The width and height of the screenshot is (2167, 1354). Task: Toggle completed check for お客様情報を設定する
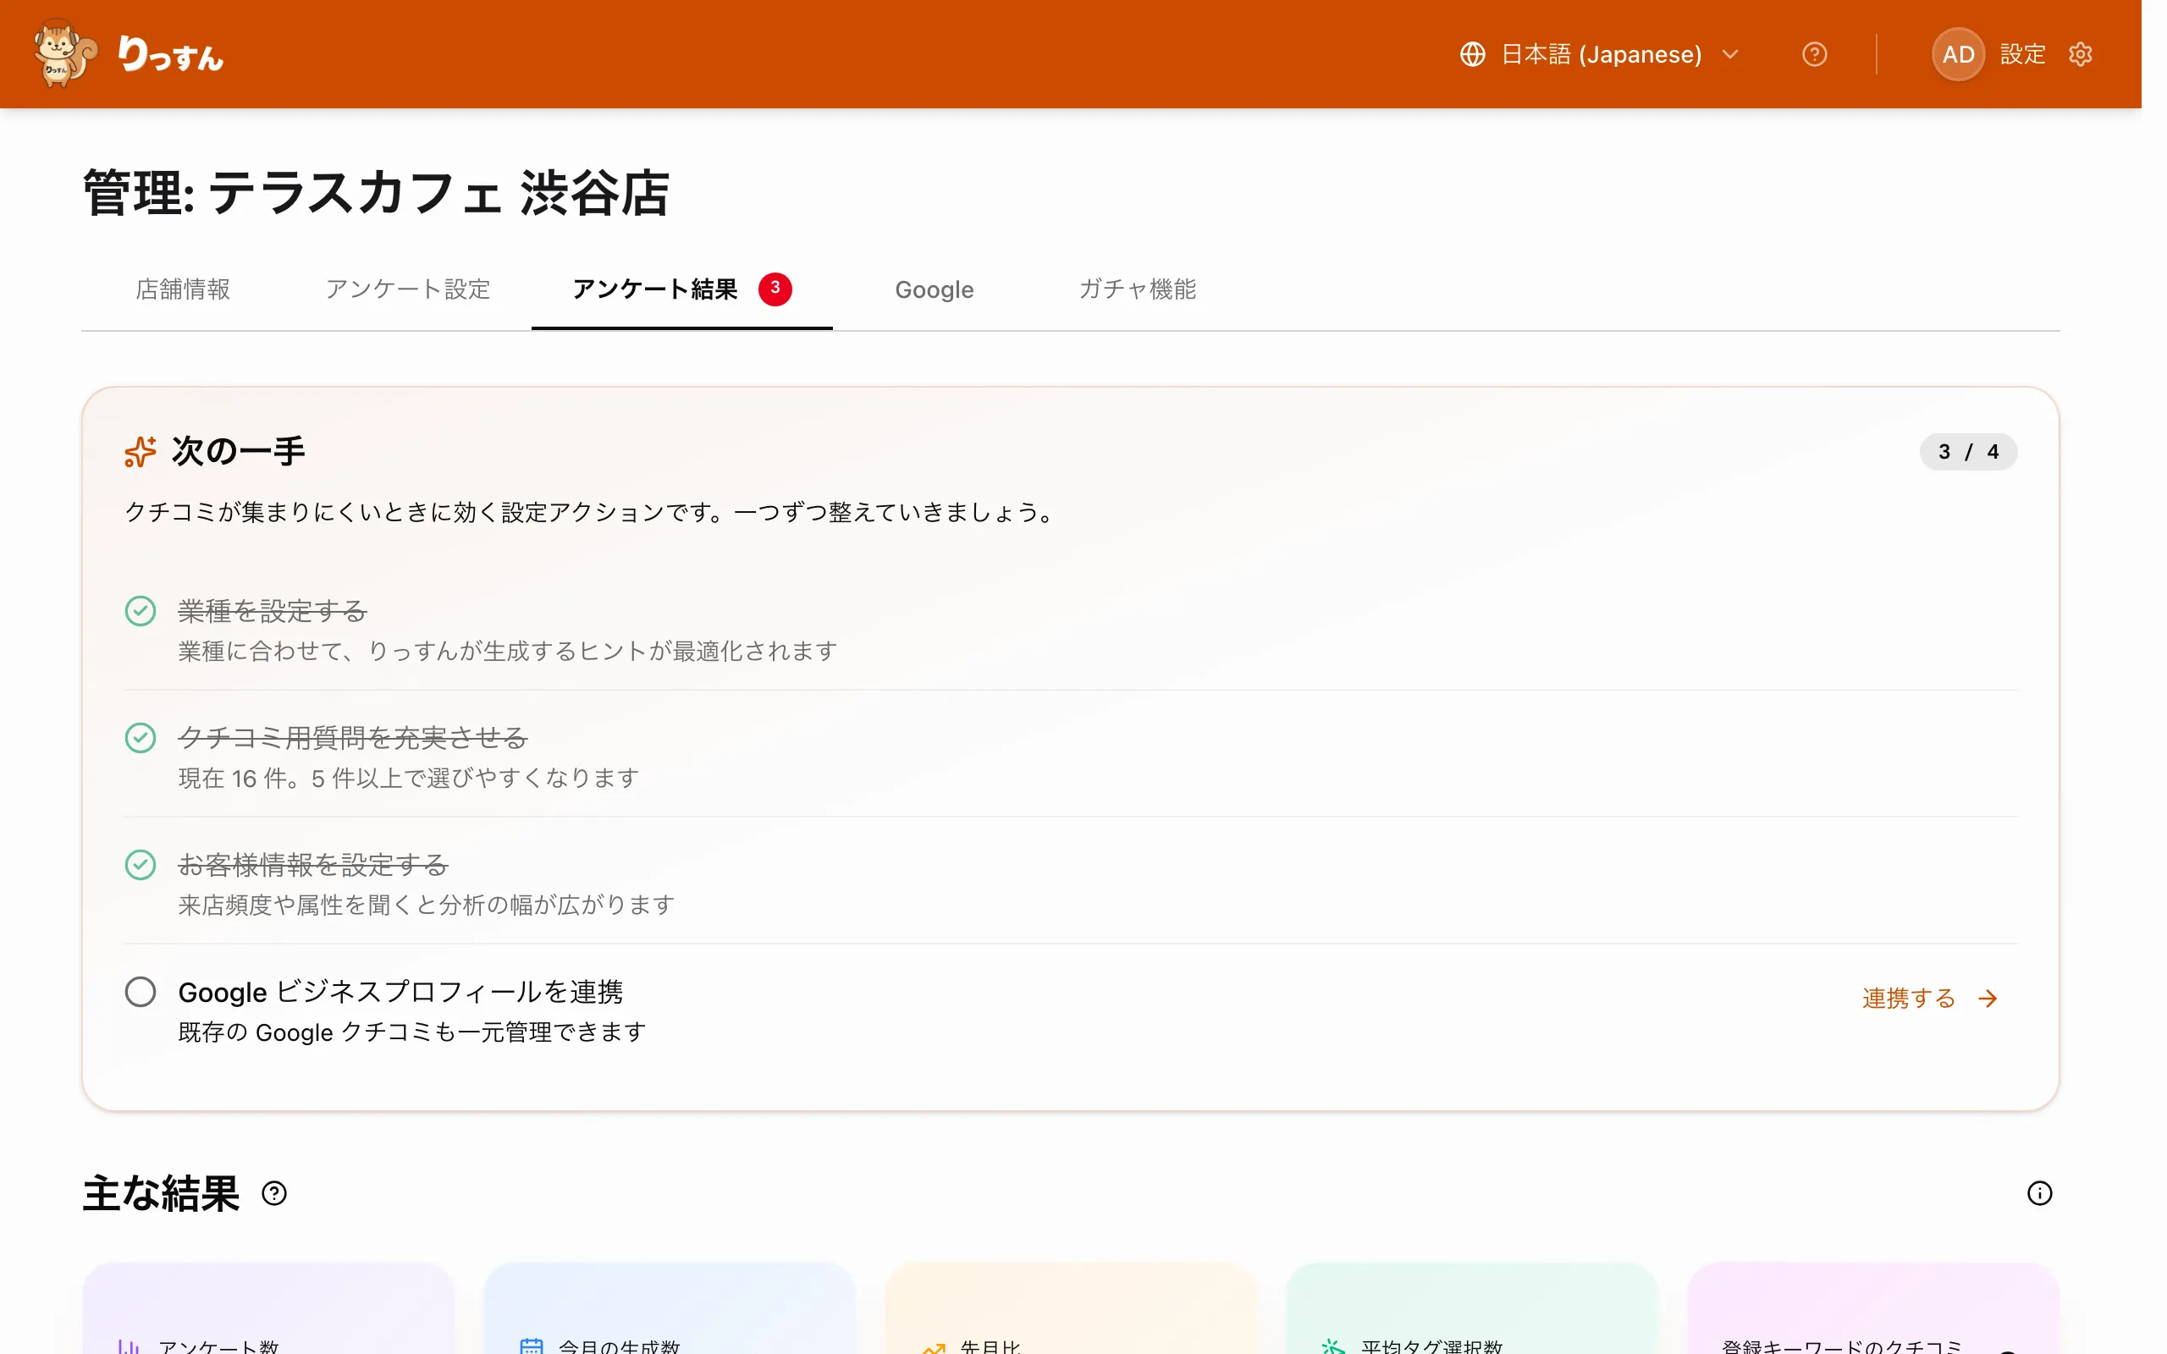click(140, 865)
